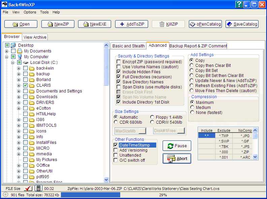Image resolution: width=267 pixels, height=199 pixels.
Task: Expand the My Documents tree node
Action: coord(6,51)
